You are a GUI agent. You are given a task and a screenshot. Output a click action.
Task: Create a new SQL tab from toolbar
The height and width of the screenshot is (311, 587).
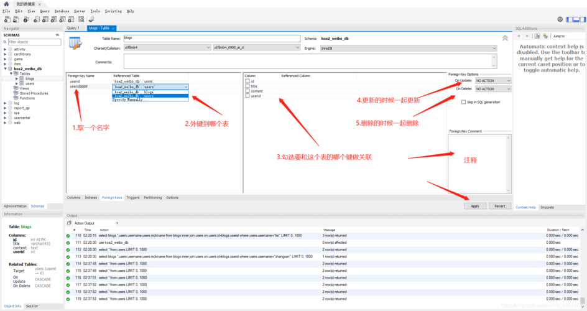7,19
